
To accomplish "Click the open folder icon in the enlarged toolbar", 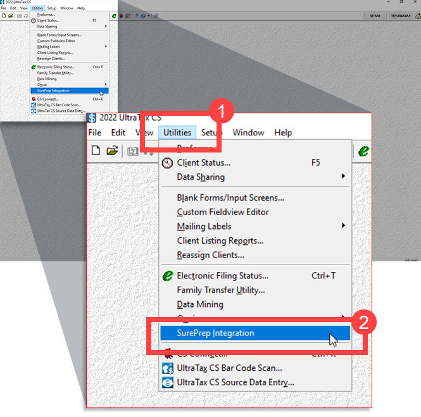I will click(112, 151).
